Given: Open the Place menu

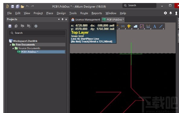Looking at the screenshot, I should coord(50,13).
